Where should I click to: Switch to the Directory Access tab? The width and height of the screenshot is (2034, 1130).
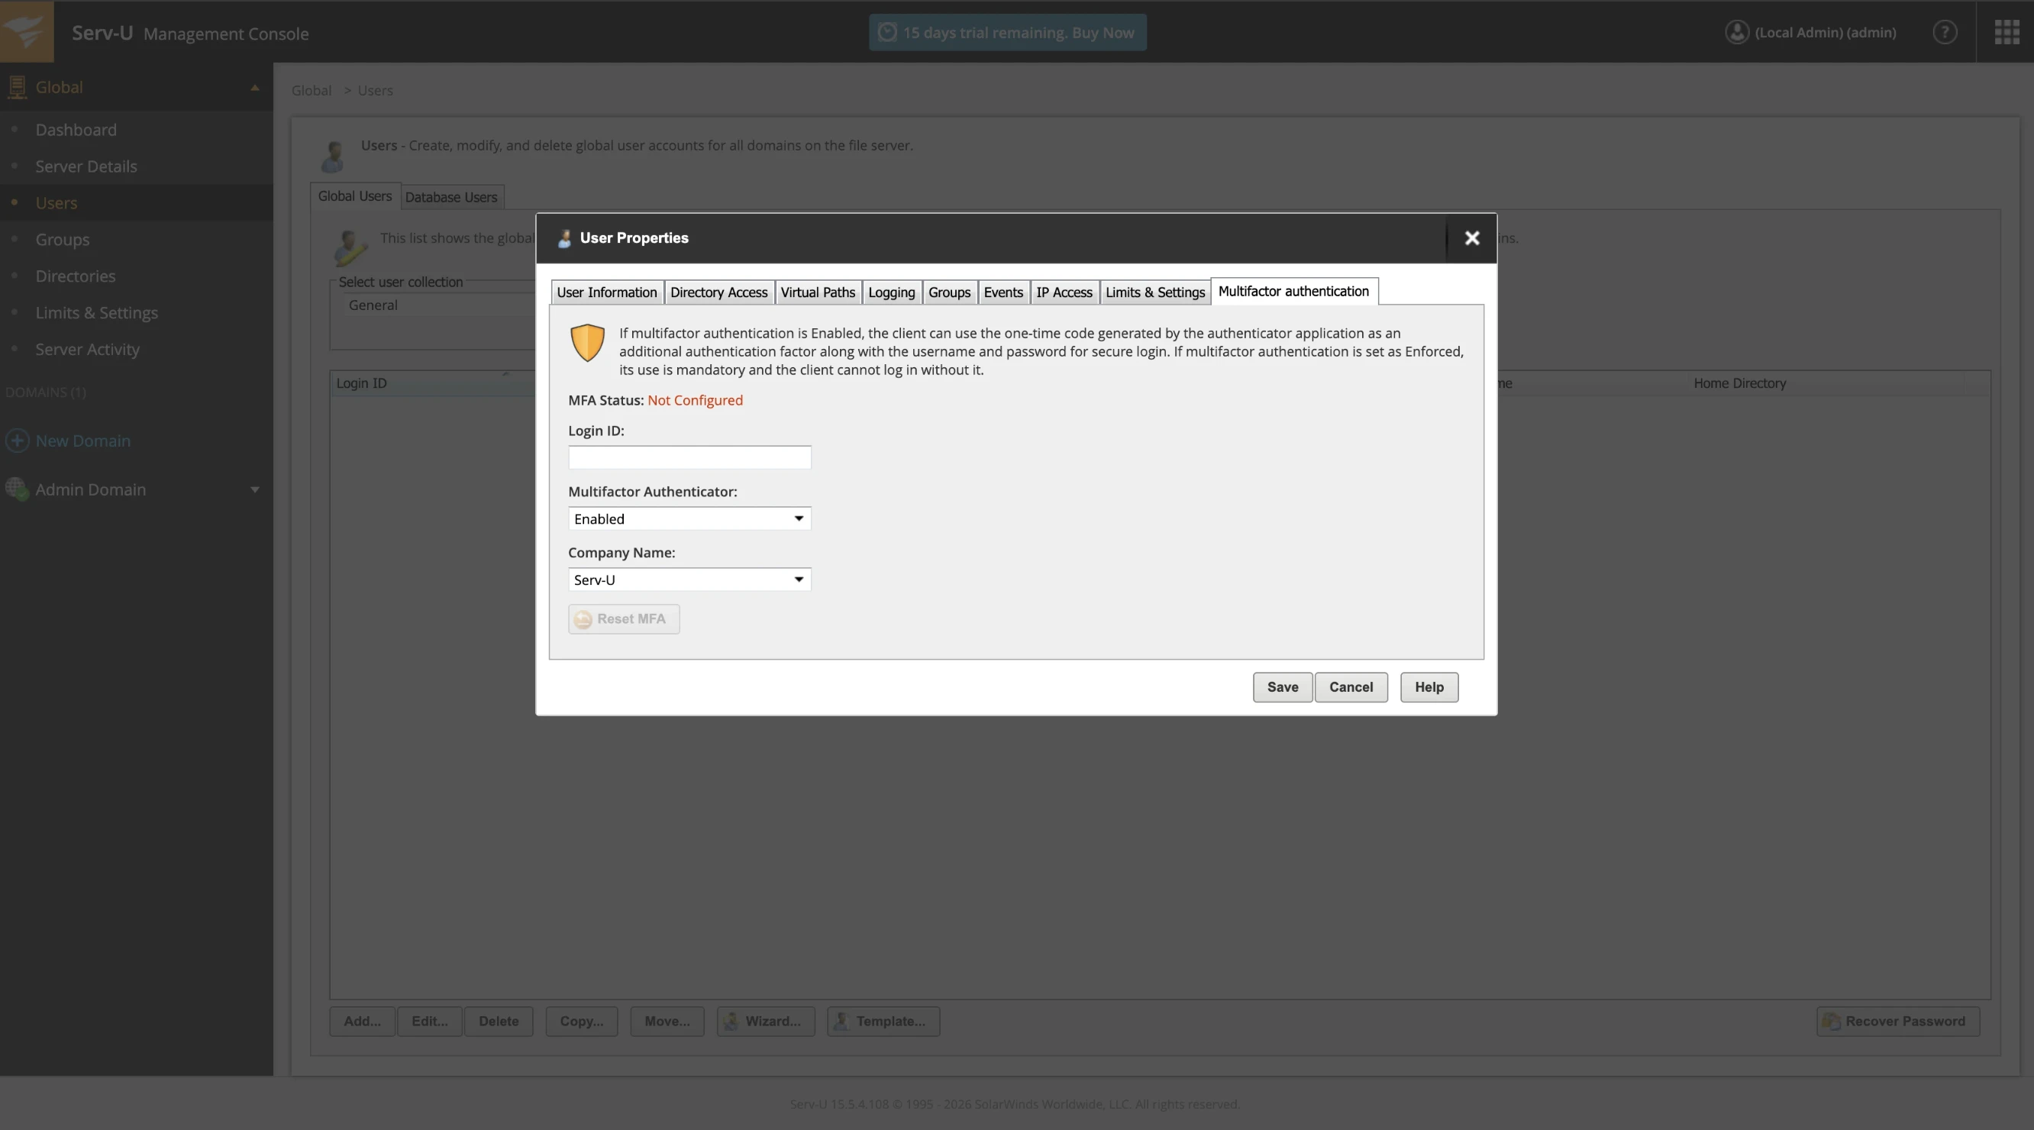718,292
